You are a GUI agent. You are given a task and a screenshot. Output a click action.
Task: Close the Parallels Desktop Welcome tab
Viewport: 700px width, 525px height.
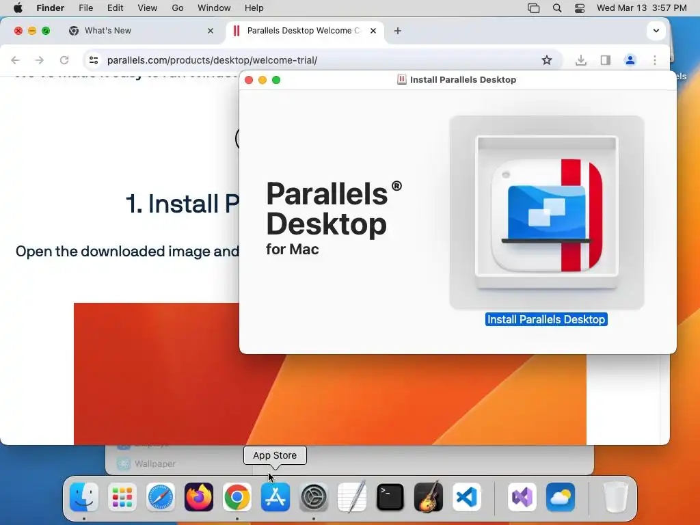coord(373,31)
